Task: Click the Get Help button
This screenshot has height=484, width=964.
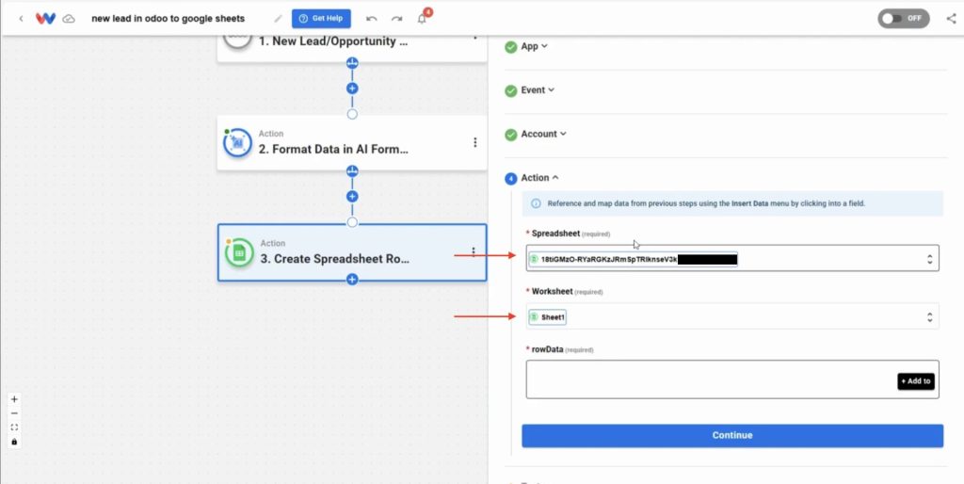Action: click(321, 19)
